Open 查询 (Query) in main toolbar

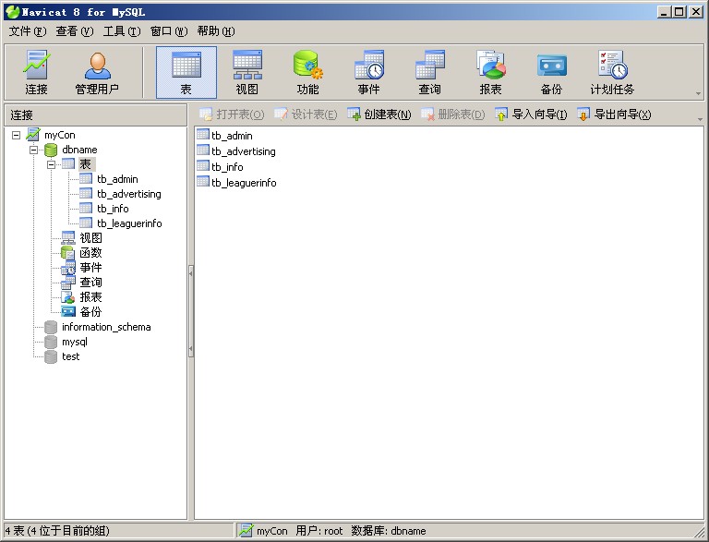(x=429, y=72)
